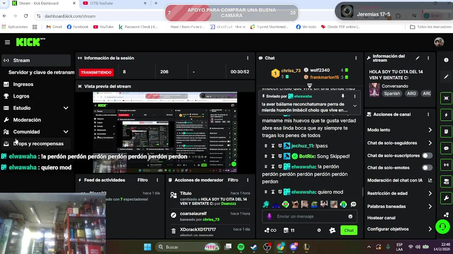Image resolution: width=453 pixels, height=254 pixels.
Task: Timeout BotRix using the hourglass icon
Action: [273, 156]
